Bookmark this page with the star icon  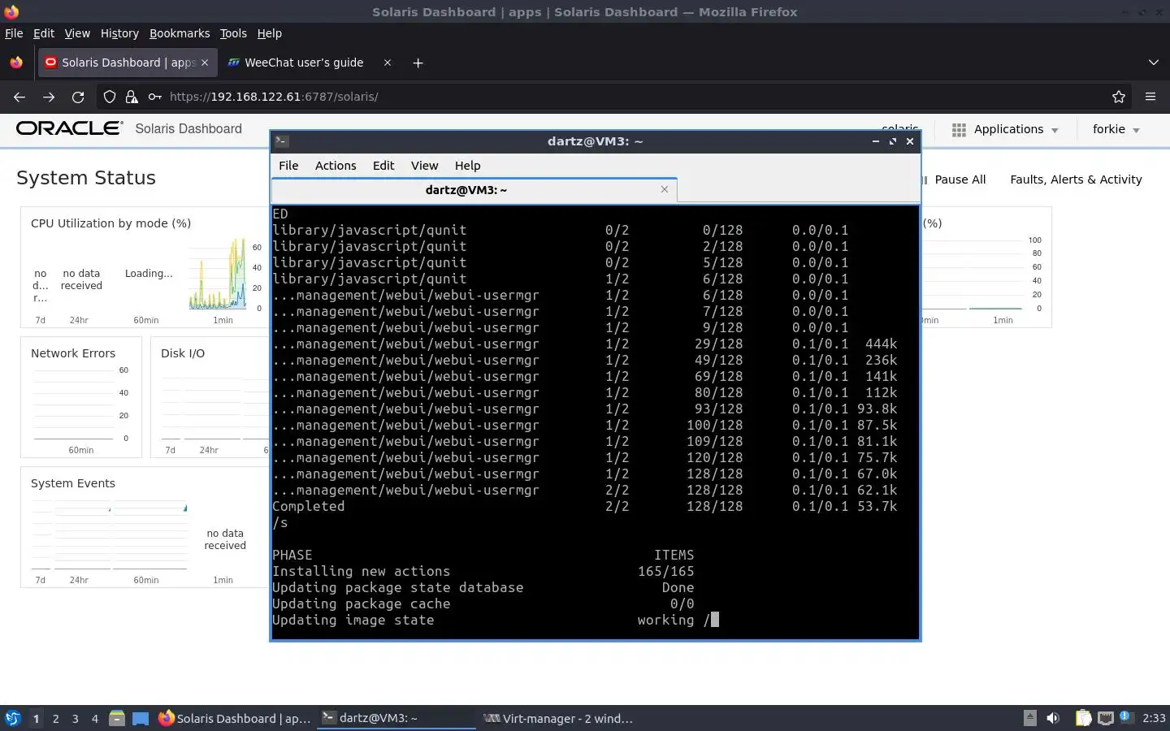(x=1119, y=97)
